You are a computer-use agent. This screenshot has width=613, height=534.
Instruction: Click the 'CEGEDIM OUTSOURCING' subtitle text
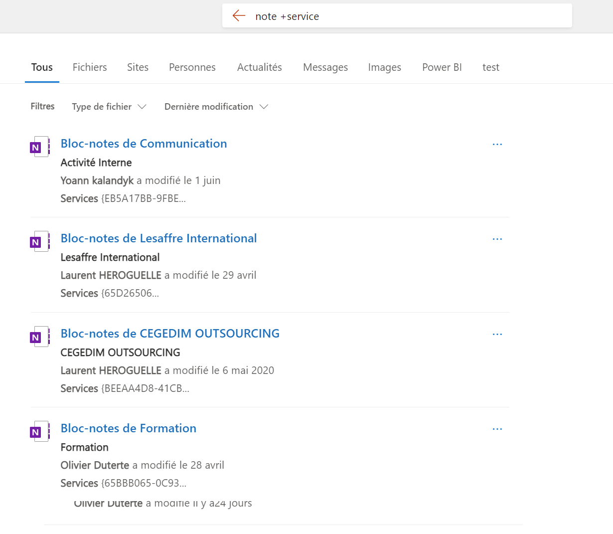tap(121, 353)
